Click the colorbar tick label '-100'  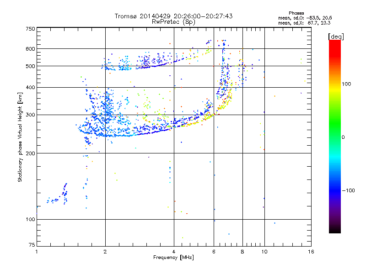coord(348,190)
